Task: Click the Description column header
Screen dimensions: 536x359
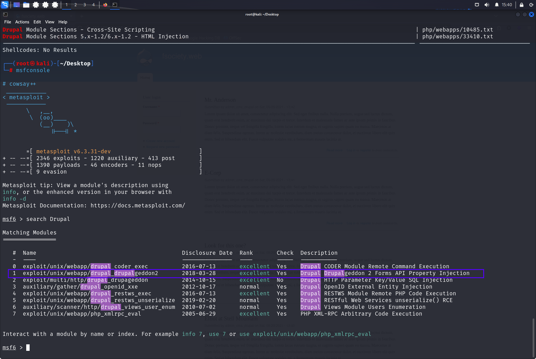Action: pyautogui.click(x=319, y=253)
